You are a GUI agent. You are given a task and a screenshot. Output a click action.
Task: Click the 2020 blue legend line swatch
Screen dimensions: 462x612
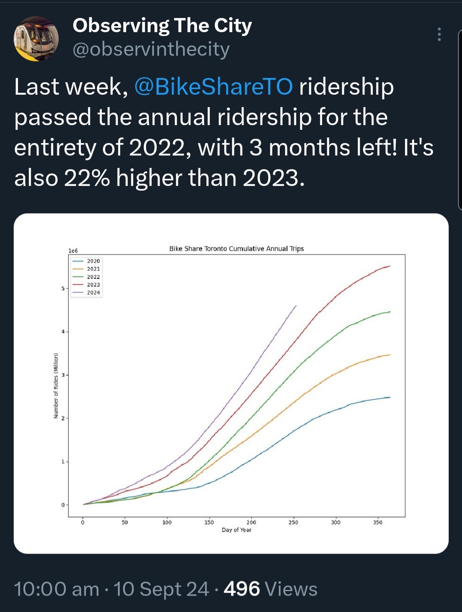pos(78,261)
